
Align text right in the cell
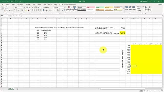tap(36, 10)
